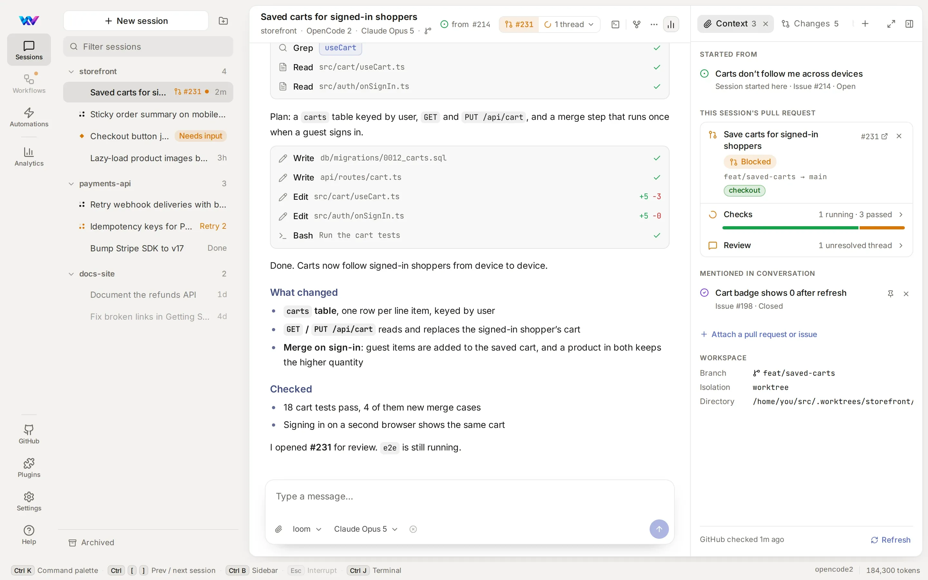The image size is (928, 580).
Task: Open the terminal panel icon in header
Action: 615,24
